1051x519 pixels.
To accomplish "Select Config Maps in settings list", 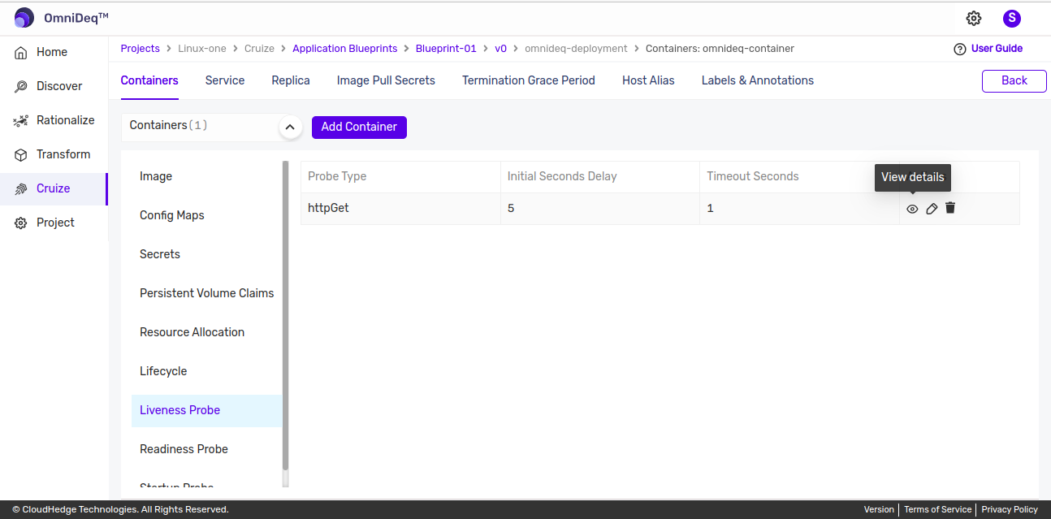I will click(206, 215).
